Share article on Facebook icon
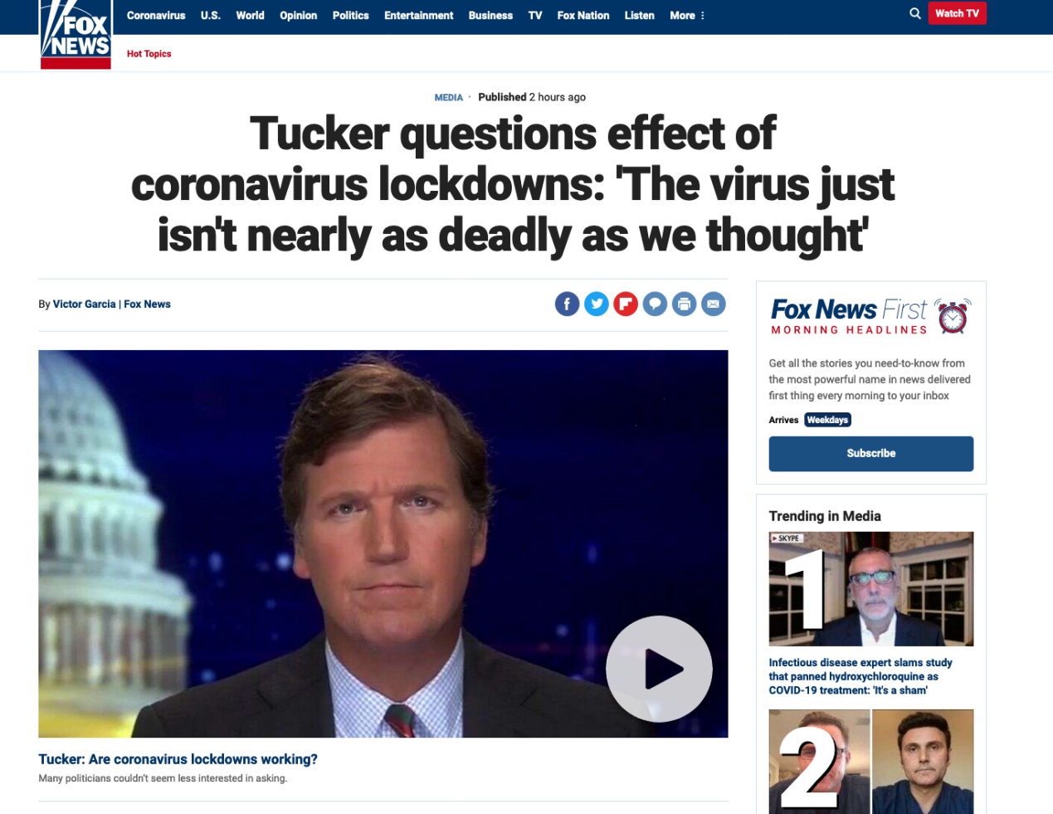 point(567,305)
